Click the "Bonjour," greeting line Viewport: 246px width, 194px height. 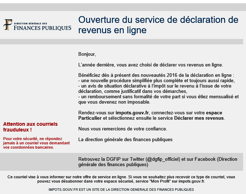click(87, 54)
